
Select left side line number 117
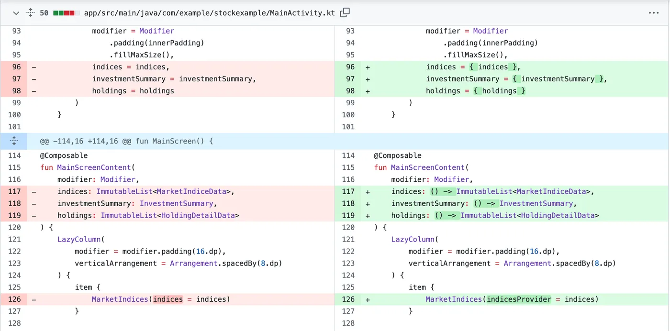point(14,191)
